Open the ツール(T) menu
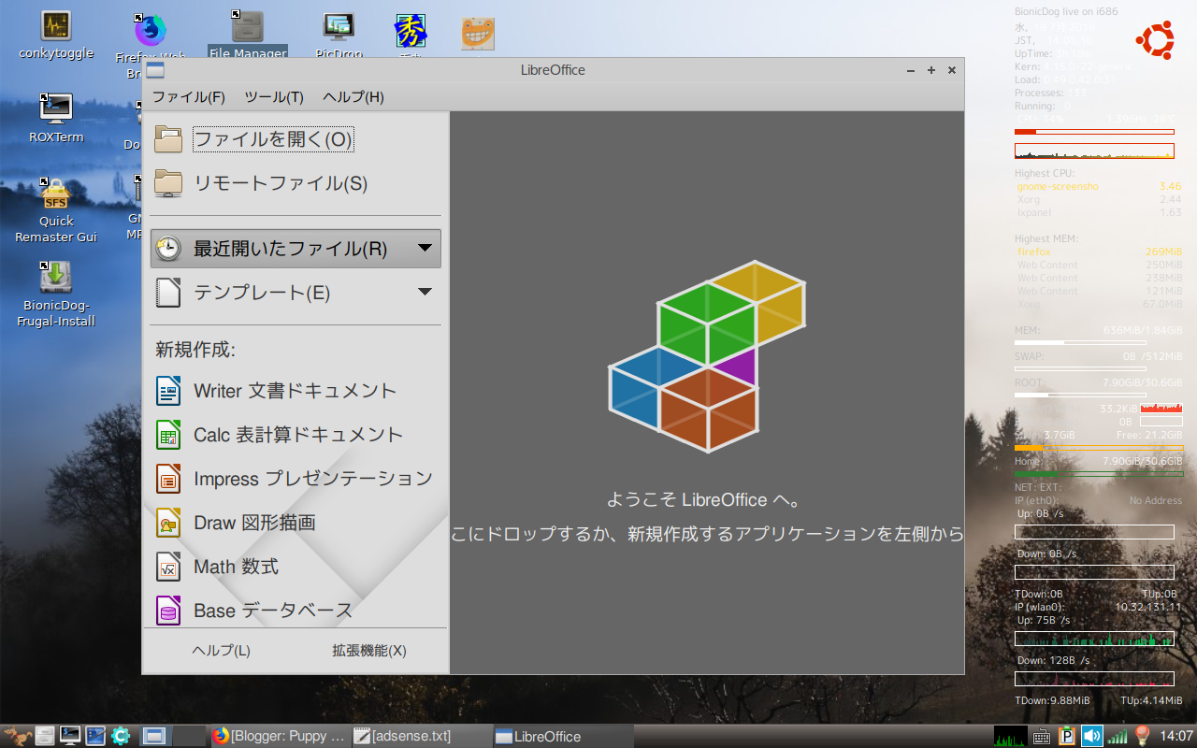This screenshot has height=748, width=1197. coord(274,97)
